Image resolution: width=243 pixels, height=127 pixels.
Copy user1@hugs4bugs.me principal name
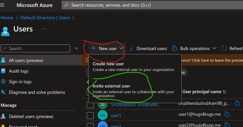[x=227, y=114]
